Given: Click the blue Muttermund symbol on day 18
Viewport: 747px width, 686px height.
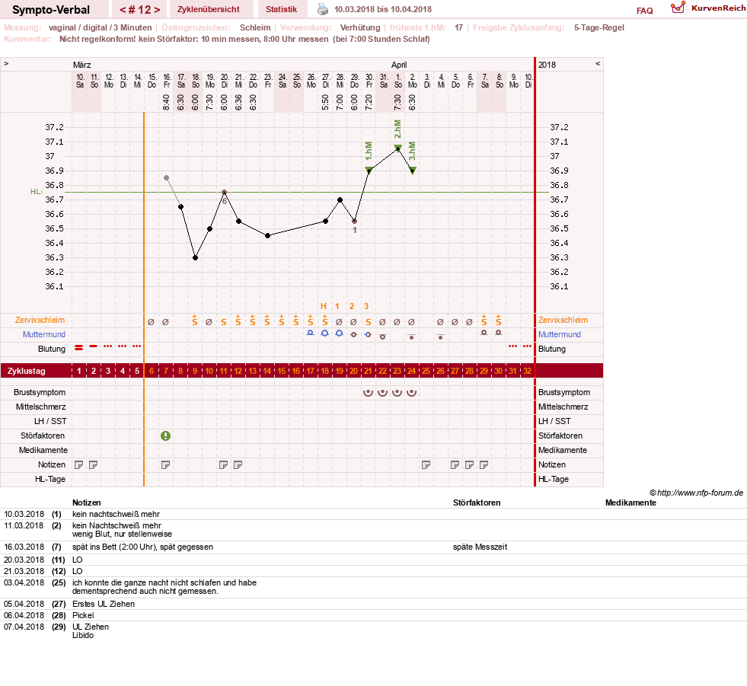Looking at the screenshot, I should [x=325, y=333].
